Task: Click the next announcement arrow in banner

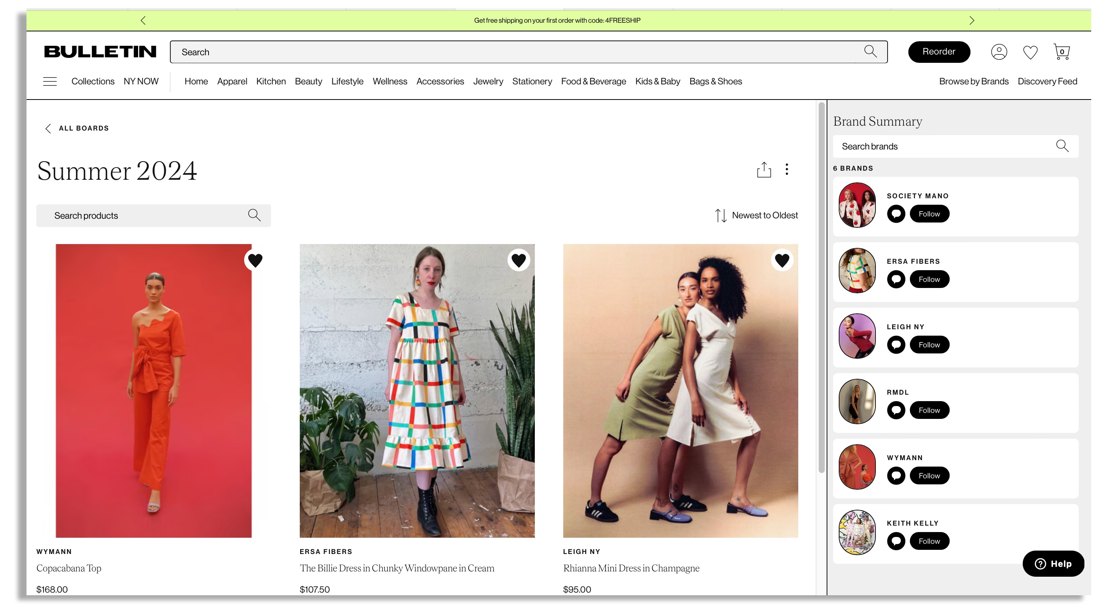Action: coord(971,20)
